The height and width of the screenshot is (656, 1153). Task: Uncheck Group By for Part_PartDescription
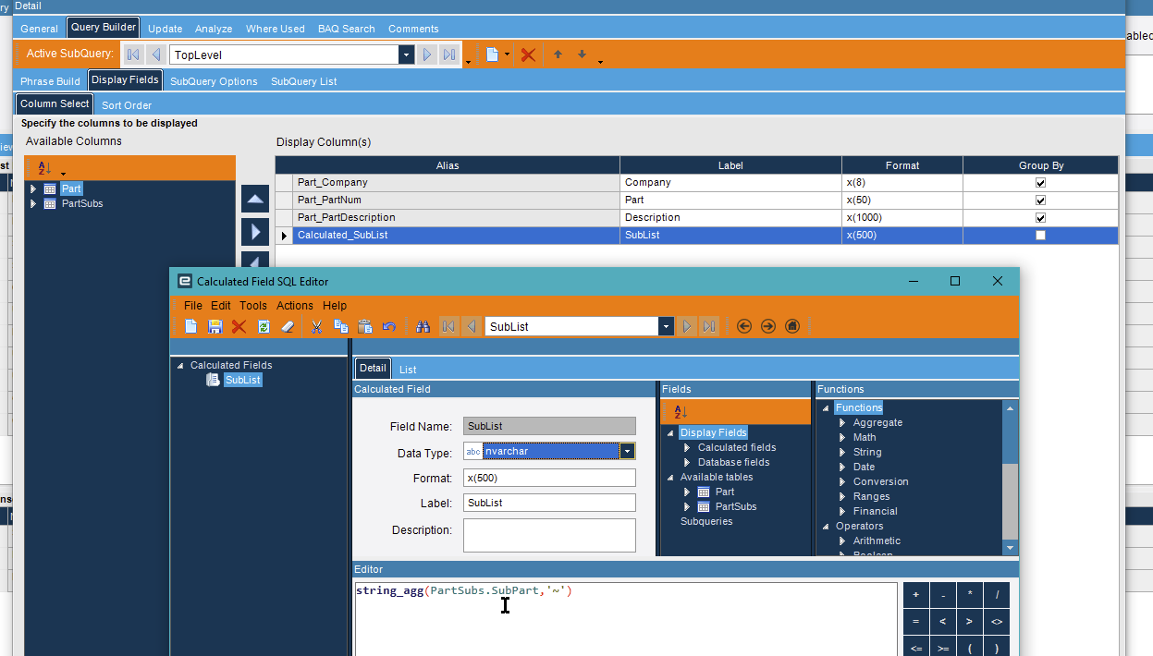click(x=1040, y=218)
